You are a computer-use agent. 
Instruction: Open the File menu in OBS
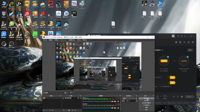pos(45,40)
